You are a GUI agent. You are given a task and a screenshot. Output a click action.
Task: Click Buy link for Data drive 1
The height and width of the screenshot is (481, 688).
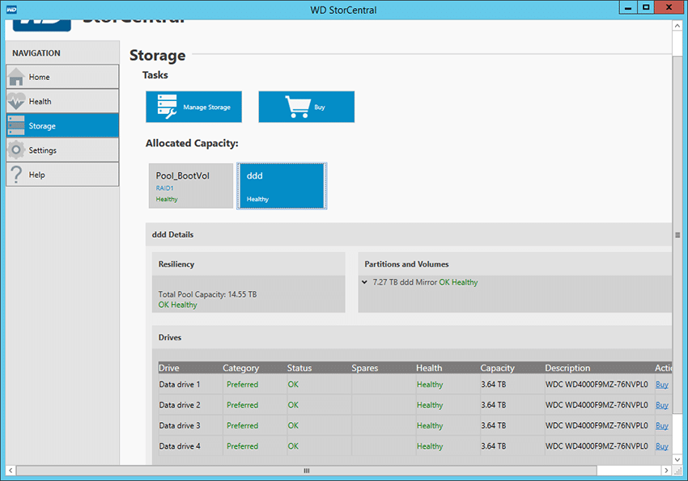click(661, 385)
